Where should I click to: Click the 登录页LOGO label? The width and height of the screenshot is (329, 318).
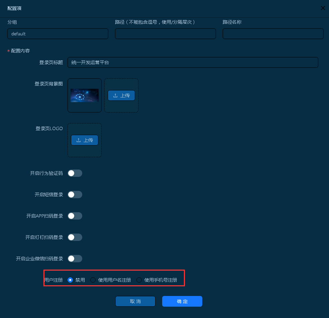(x=49, y=128)
